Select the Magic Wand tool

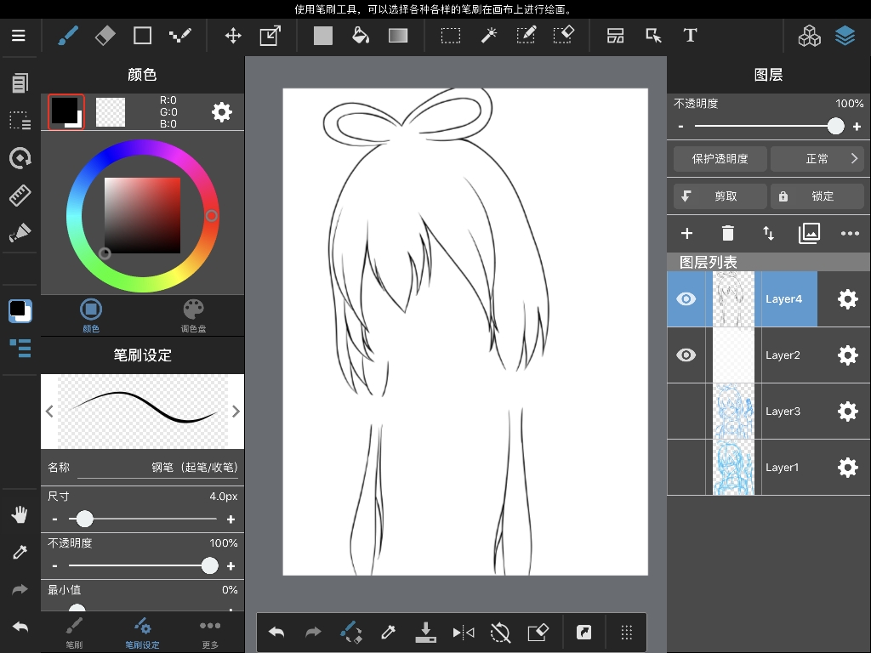coord(489,36)
